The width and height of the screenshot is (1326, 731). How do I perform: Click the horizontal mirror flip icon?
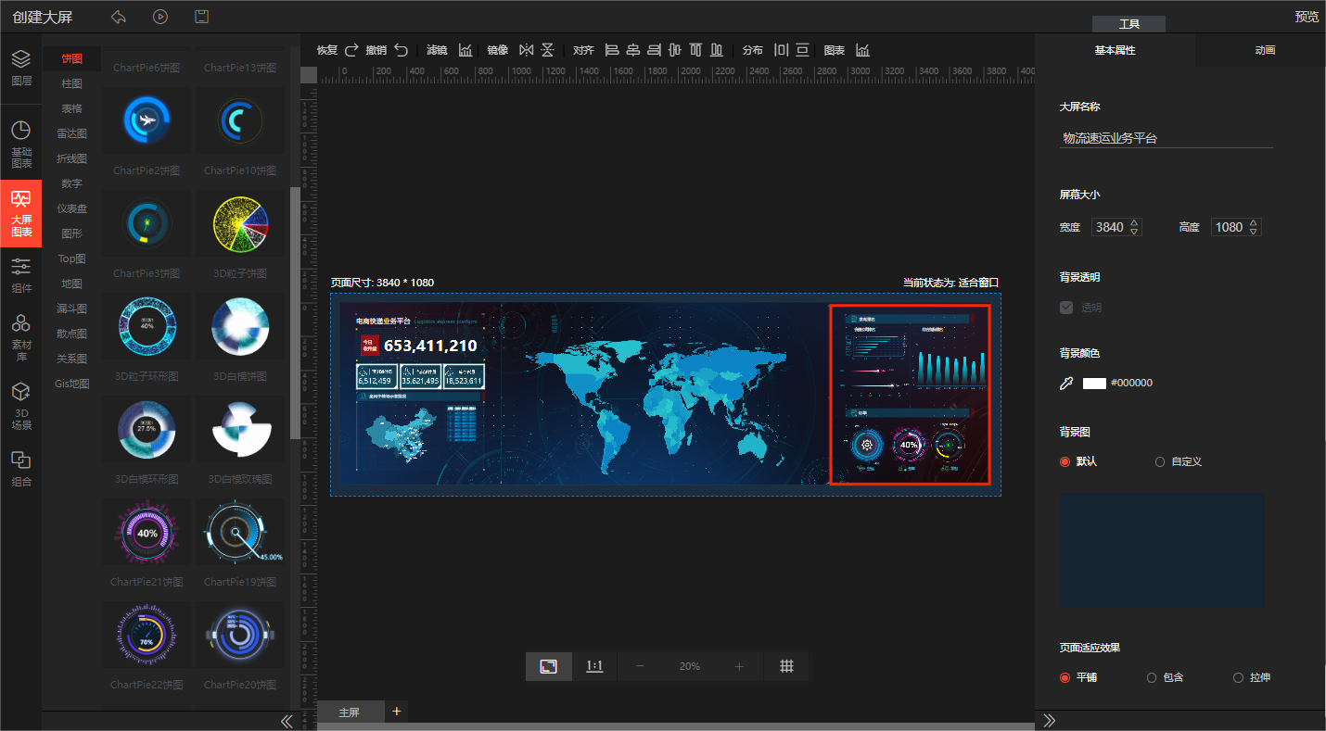pos(527,50)
